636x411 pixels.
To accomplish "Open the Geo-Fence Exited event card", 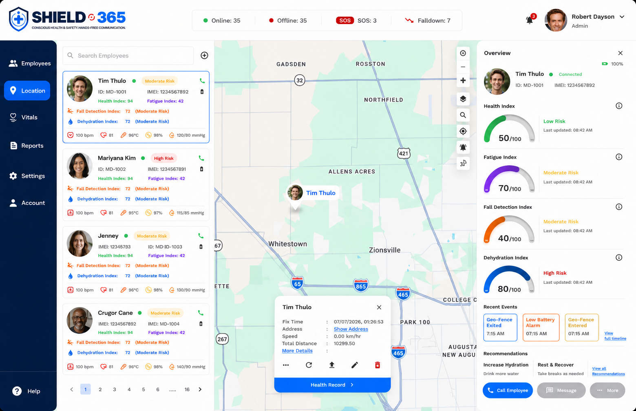I will (x=500, y=327).
